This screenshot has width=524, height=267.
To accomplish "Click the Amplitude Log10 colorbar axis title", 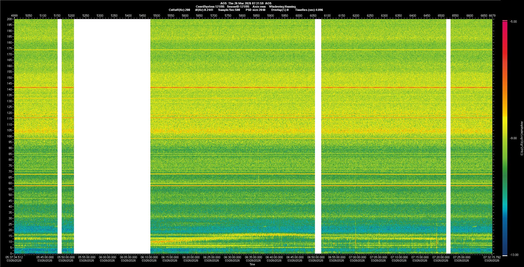I will pyautogui.click(x=522, y=138).
